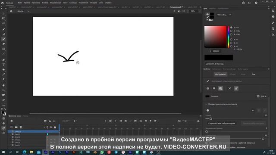
Task: Click the Home icon at top left
Action: click(x=2, y=3)
